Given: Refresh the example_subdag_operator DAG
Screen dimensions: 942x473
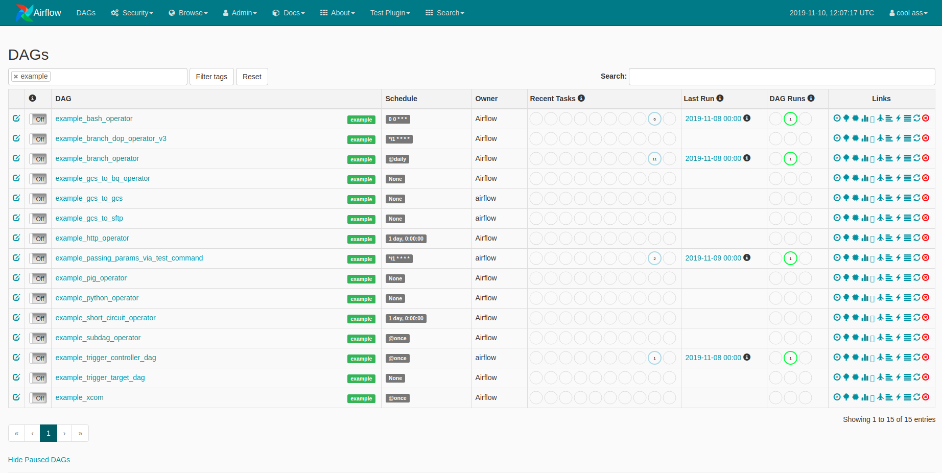Looking at the screenshot, I should (917, 338).
